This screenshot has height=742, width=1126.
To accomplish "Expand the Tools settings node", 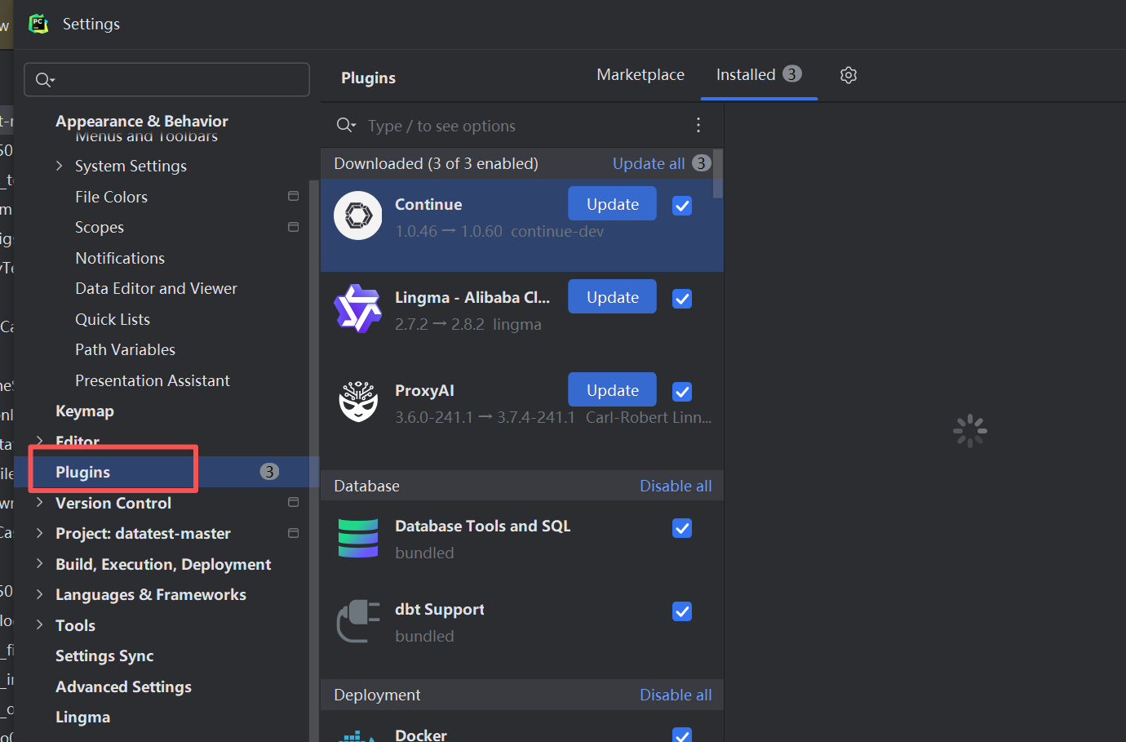I will [39, 625].
